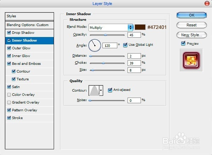Toggle the Contour sub-option checkbox
The width and height of the screenshot is (212, 155).
click(x=14, y=71)
